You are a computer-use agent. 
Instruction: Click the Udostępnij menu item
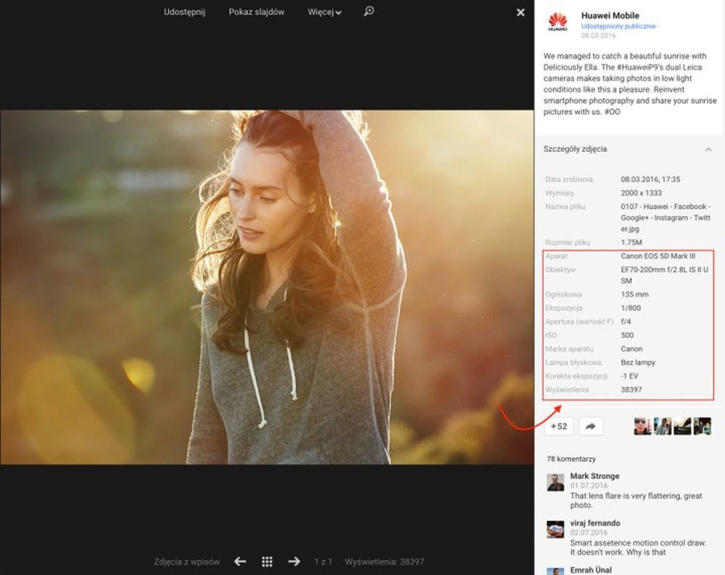(184, 12)
